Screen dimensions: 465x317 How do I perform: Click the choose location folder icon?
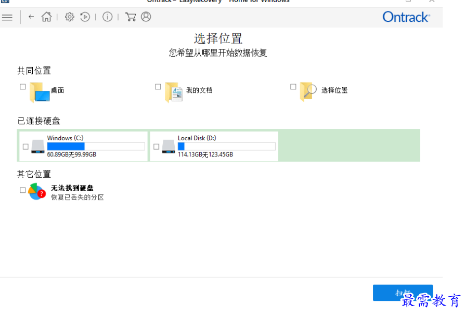pos(308,91)
